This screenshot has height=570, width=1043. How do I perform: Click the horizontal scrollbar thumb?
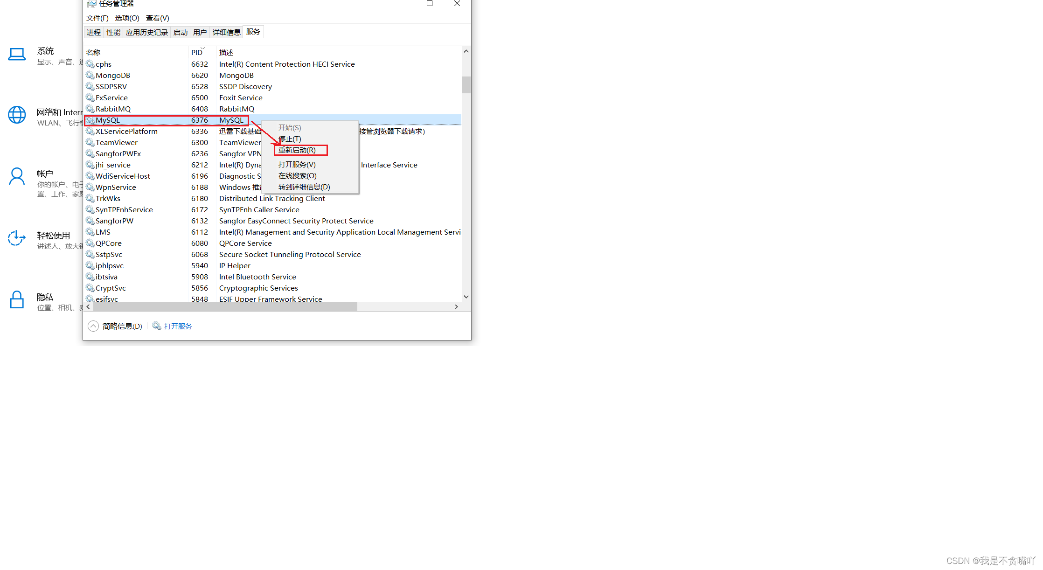pos(225,306)
